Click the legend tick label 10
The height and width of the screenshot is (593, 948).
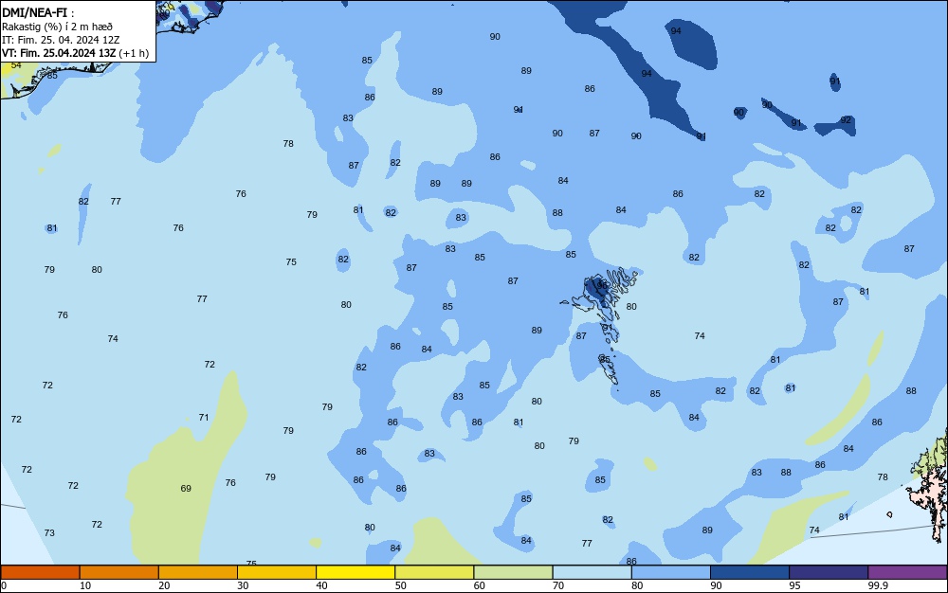pyautogui.click(x=85, y=585)
